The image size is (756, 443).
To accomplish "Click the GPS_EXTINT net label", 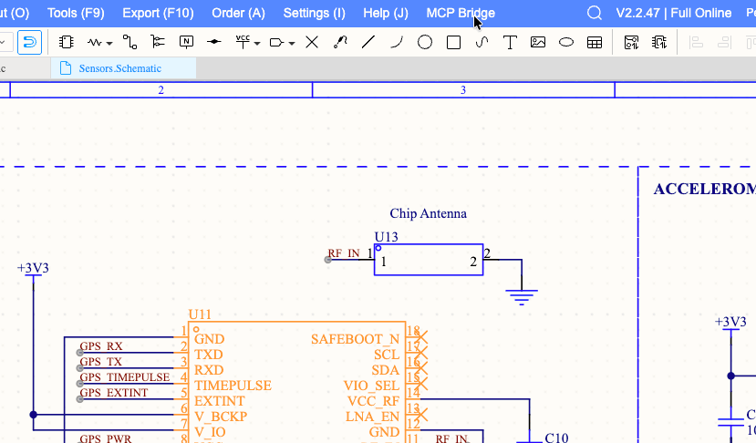I will point(114,392).
